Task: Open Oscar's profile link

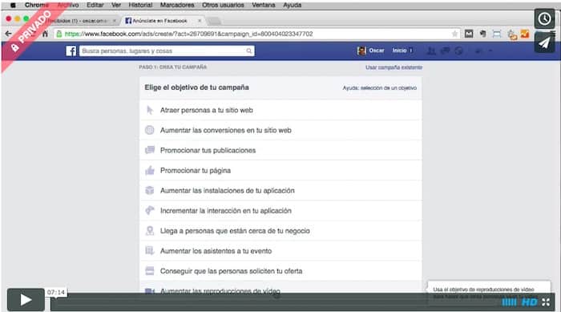Action: click(371, 51)
